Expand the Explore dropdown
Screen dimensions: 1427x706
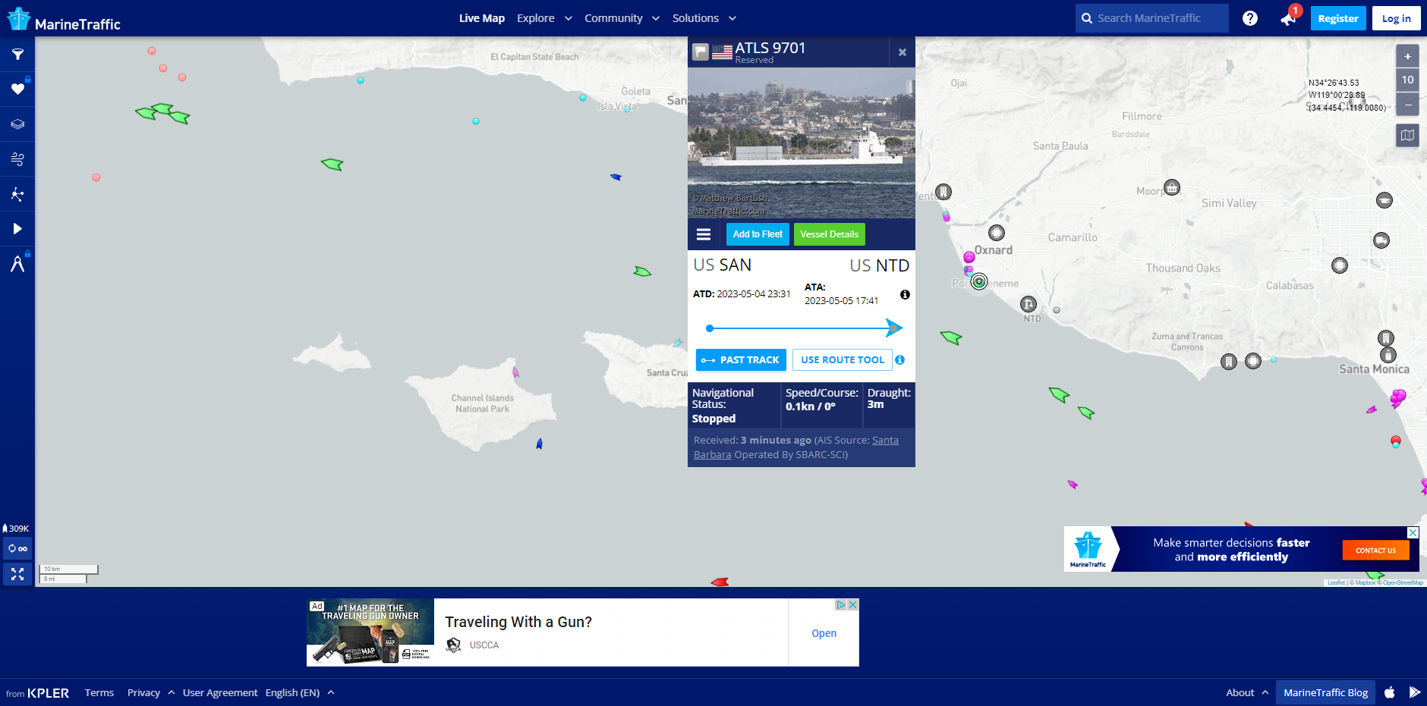coord(544,18)
